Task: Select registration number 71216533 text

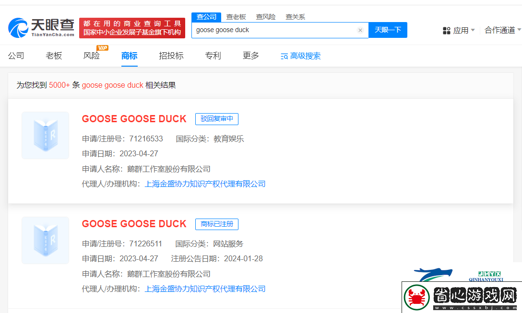Action: point(146,139)
